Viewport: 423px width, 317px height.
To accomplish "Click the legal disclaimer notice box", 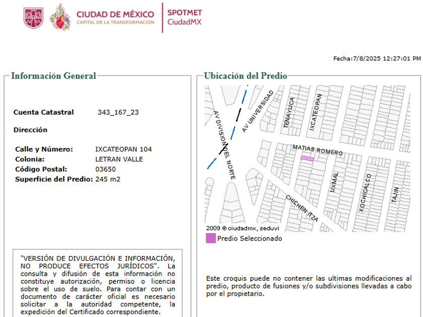I will click(x=98, y=283).
